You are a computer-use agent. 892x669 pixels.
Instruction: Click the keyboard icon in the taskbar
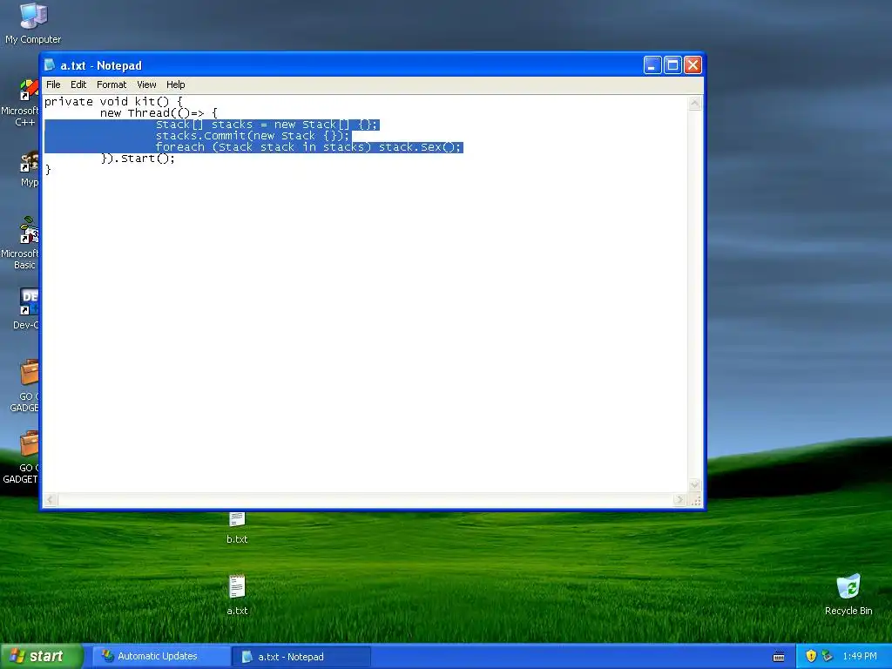pyautogui.click(x=779, y=657)
